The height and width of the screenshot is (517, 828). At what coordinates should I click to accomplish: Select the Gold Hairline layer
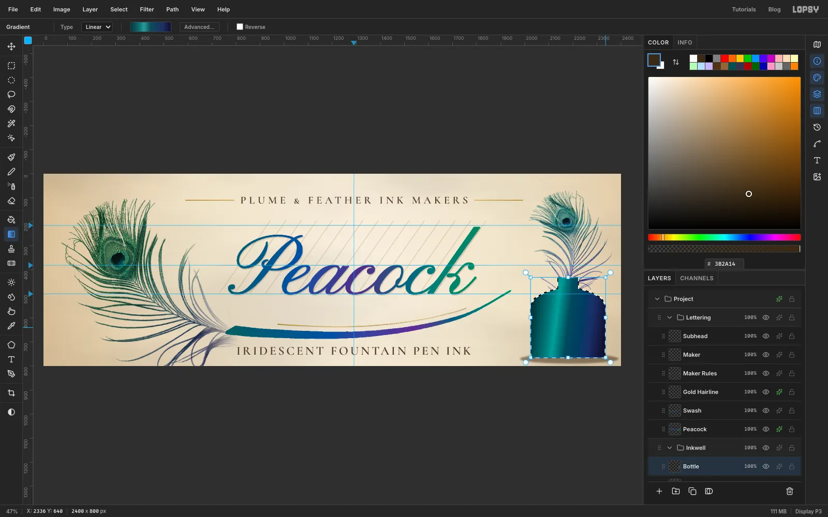[x=724, y=392]
